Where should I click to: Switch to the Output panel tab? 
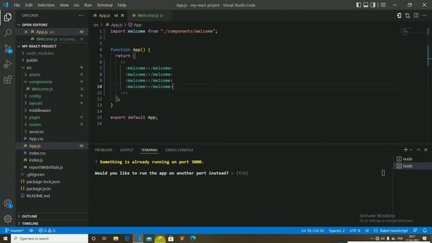tap(126, 150)
